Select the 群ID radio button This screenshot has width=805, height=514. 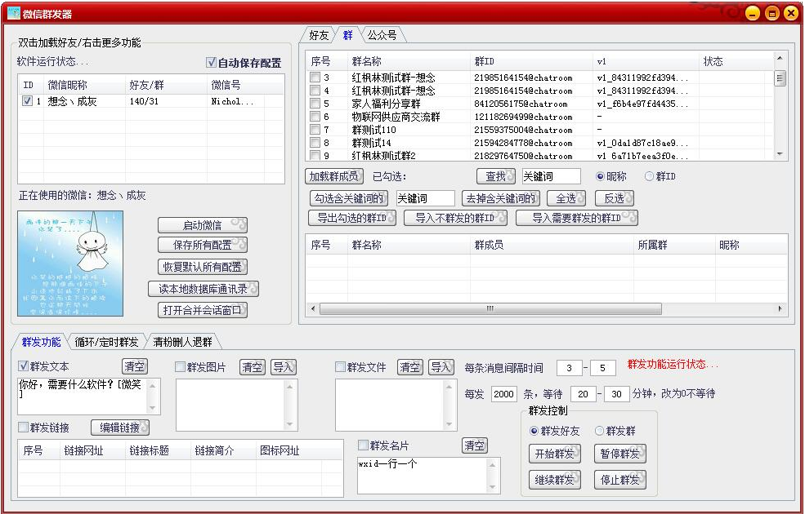[x=650, y=176]
